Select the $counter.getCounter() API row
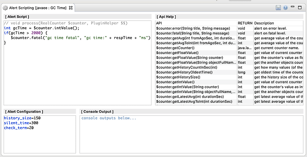This screenshot has width=307, height=157. (x=229, y=48)
